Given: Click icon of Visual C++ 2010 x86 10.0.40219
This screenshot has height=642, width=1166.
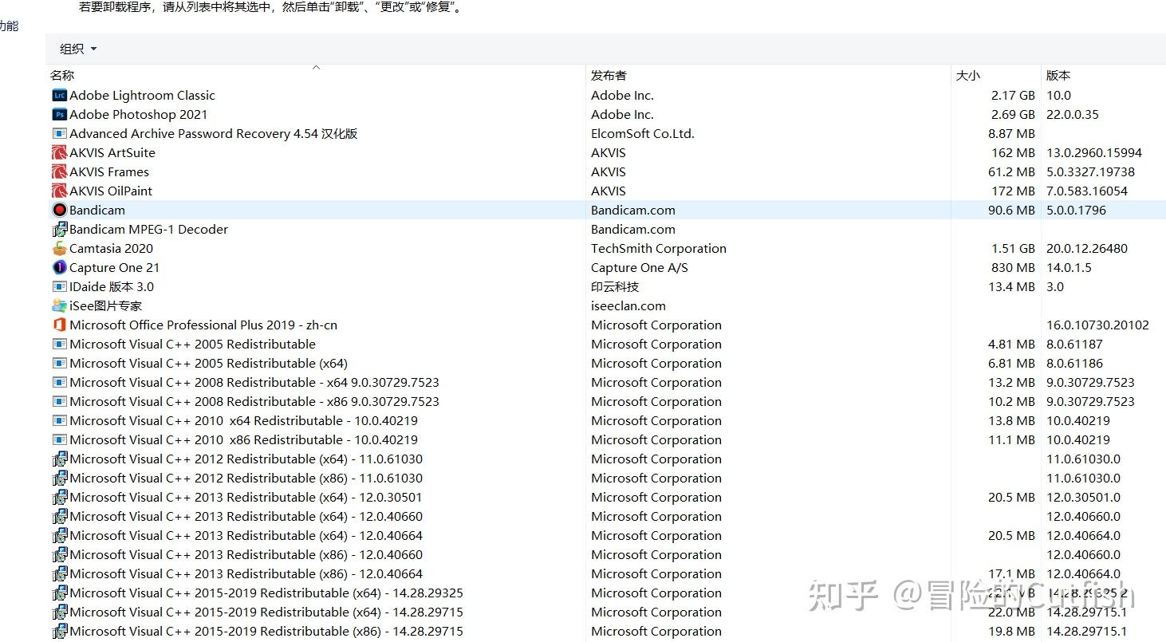Looking at the screenshot, I should click(x=59, y=439).
